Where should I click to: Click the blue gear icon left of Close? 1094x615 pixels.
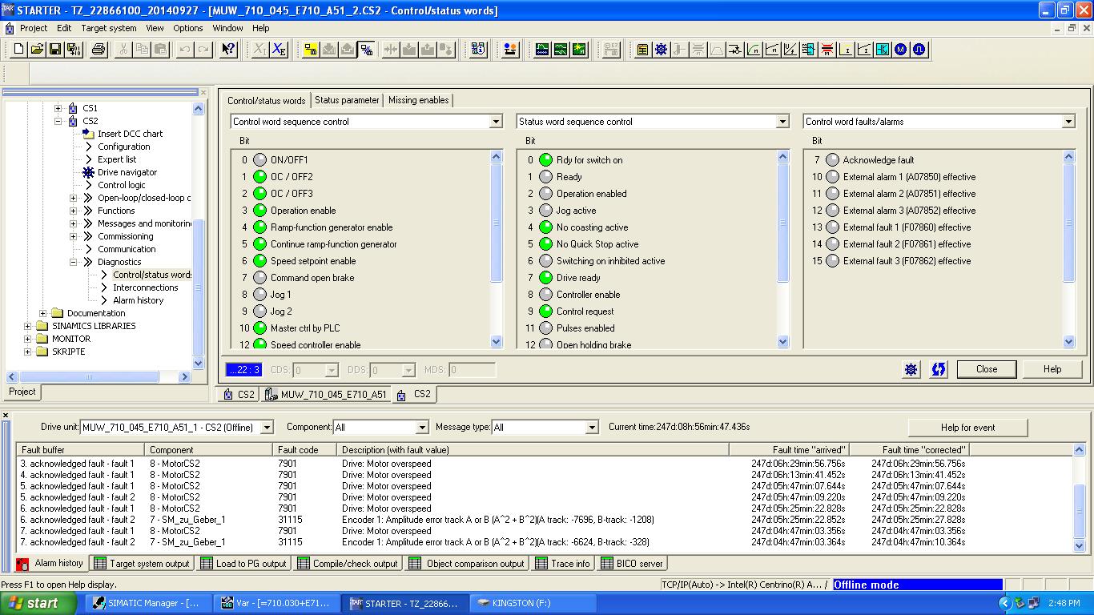[x=911, y=369]
